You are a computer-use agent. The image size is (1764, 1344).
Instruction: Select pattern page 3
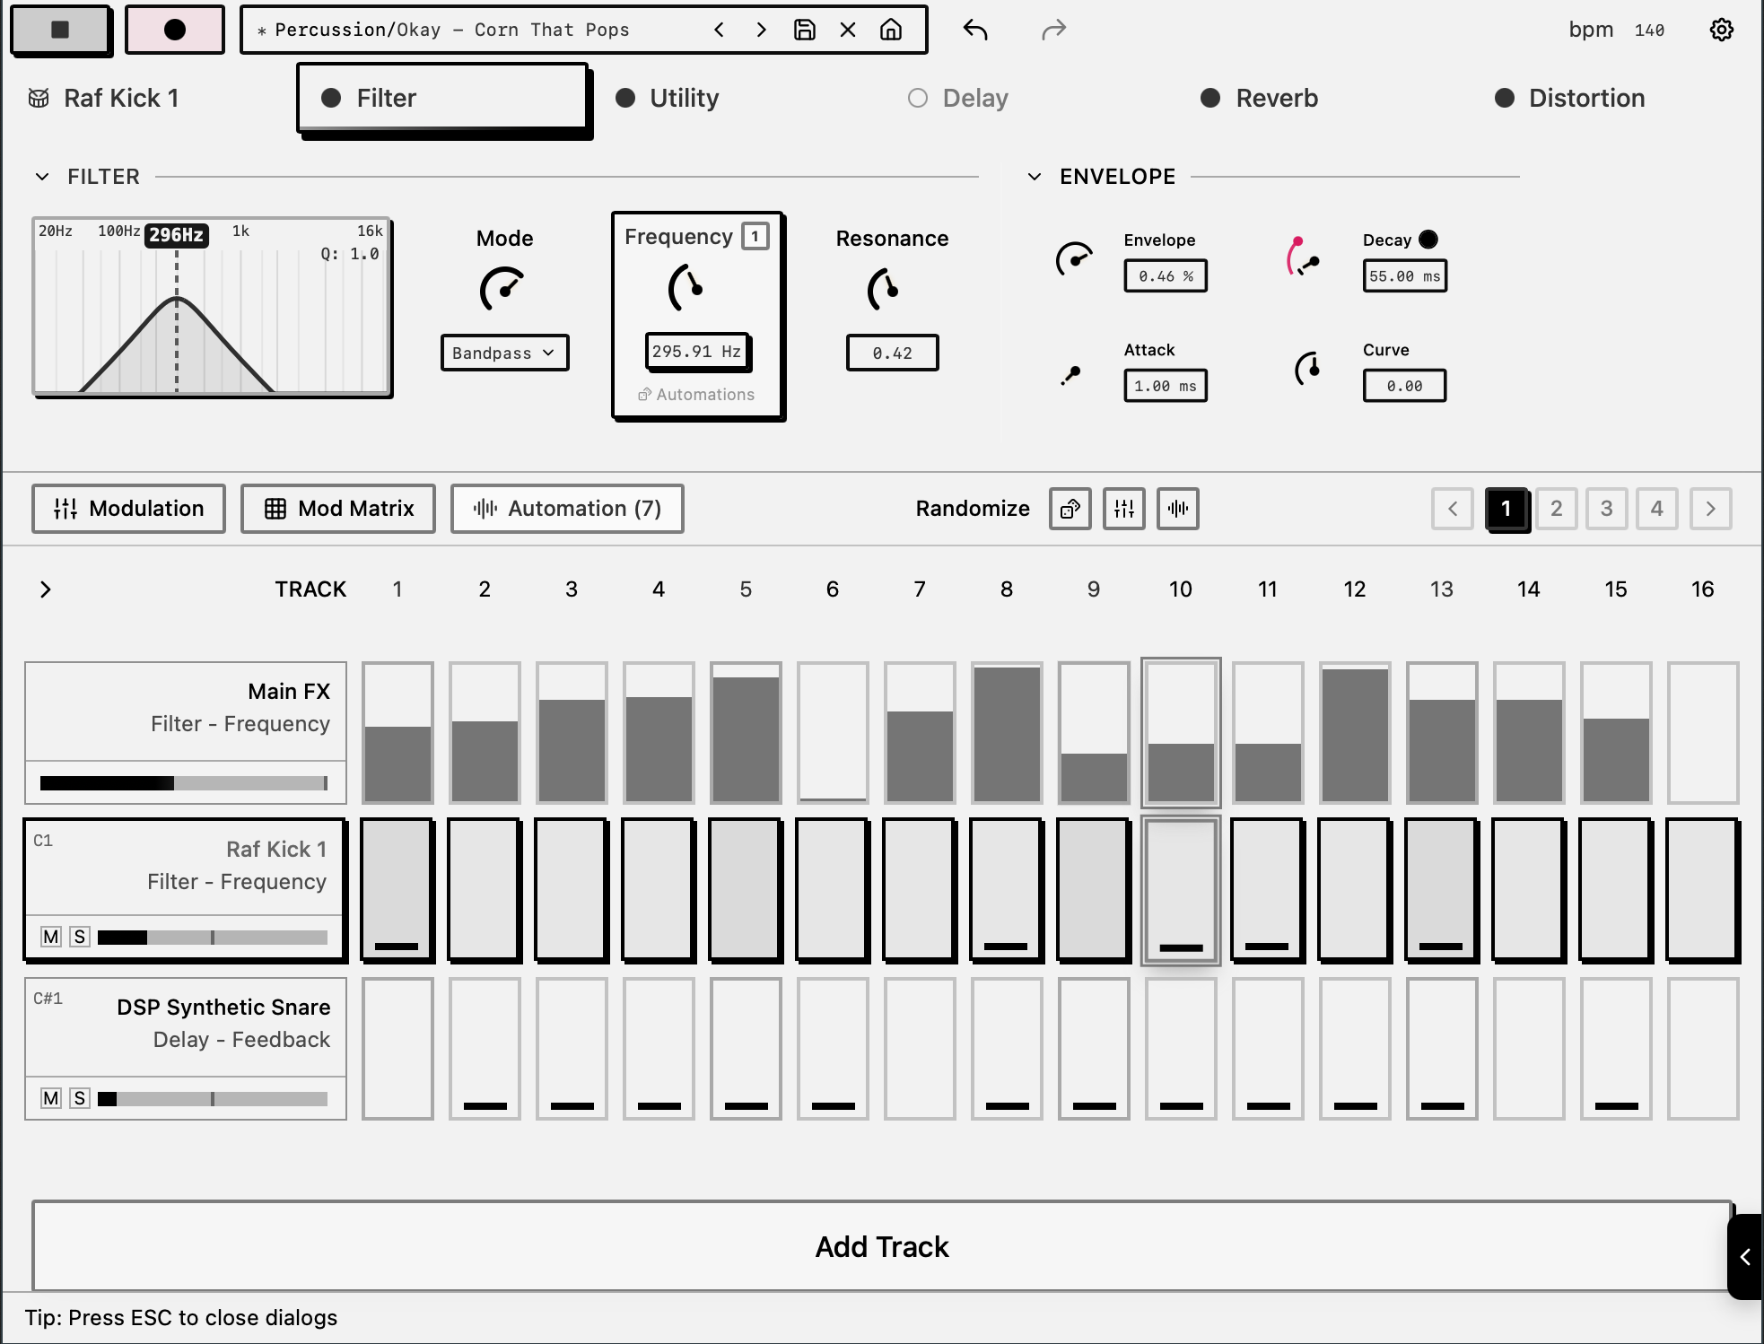click(x=1606, y=509)
